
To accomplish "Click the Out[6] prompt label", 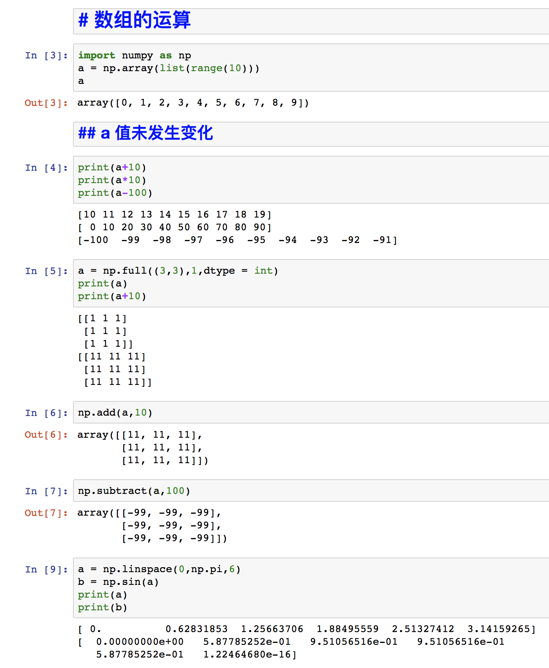I will tap(46, 435).
